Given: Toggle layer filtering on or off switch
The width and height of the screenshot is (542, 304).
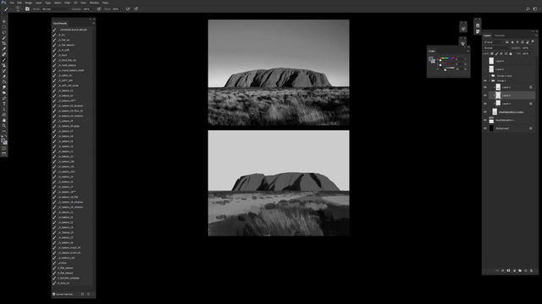Looking at the screenshot, I should 533,41.
